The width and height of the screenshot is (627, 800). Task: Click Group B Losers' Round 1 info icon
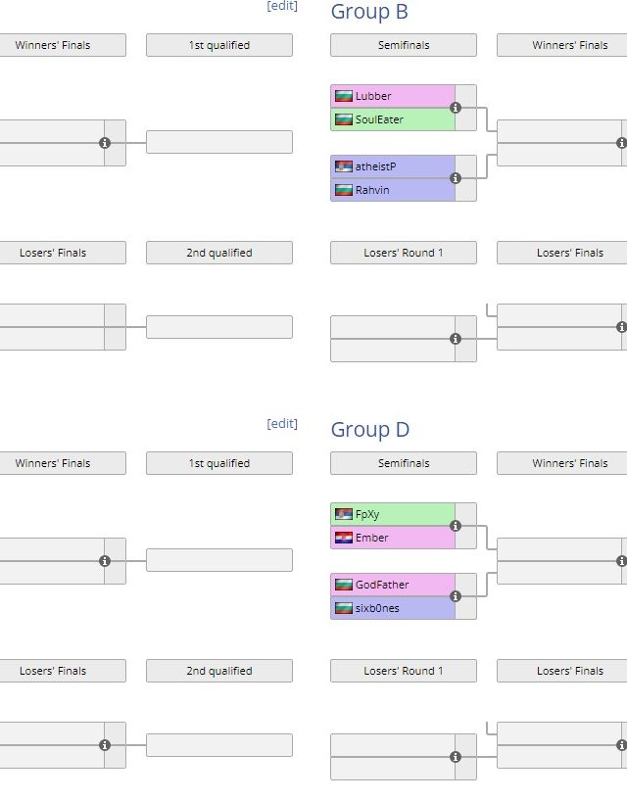click(x=456, y=339)
